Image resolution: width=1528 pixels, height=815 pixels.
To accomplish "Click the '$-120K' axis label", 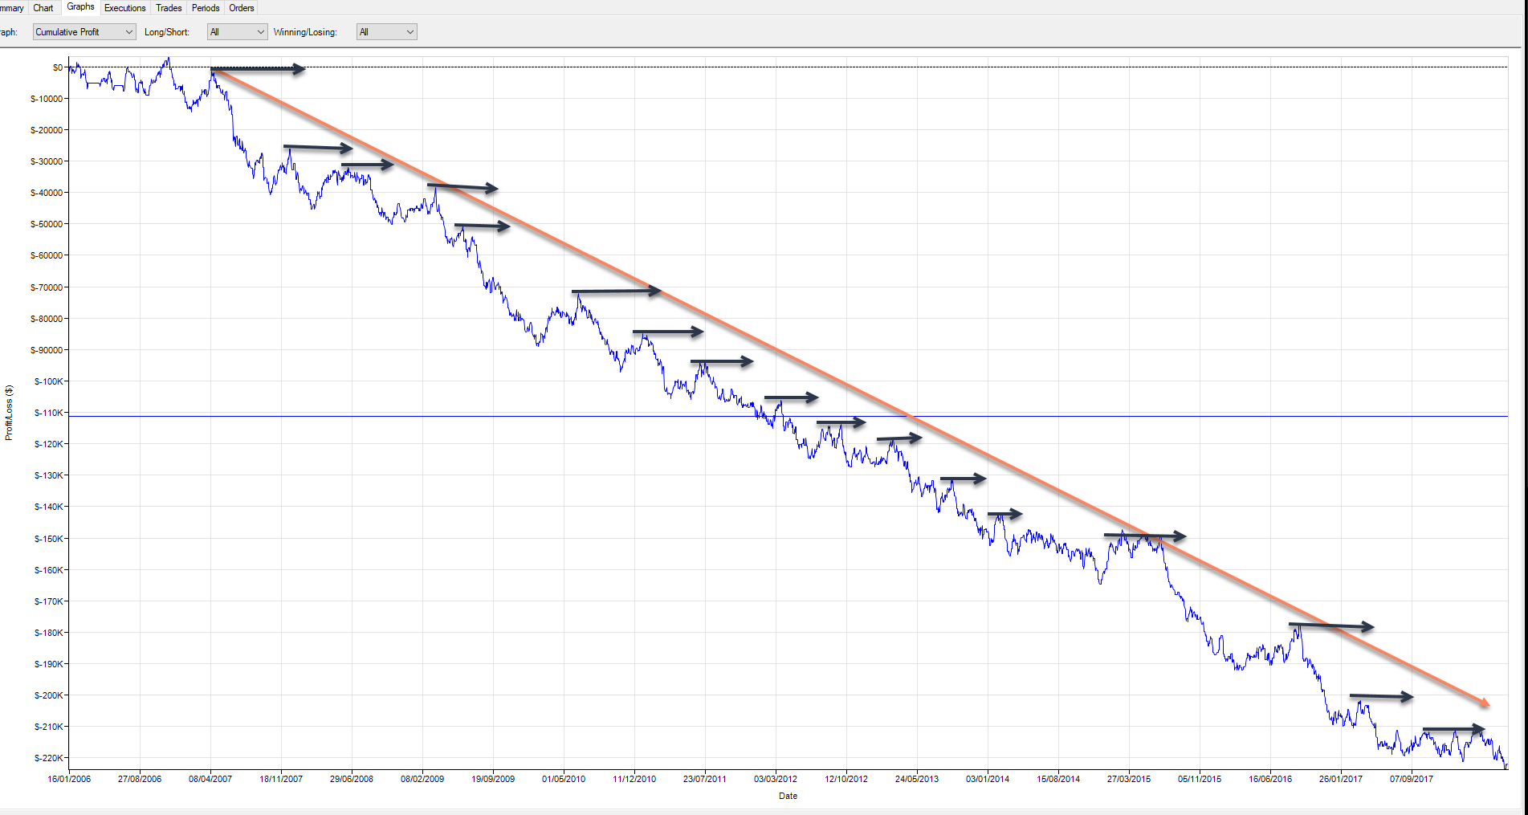I will [x=49, y=444].
